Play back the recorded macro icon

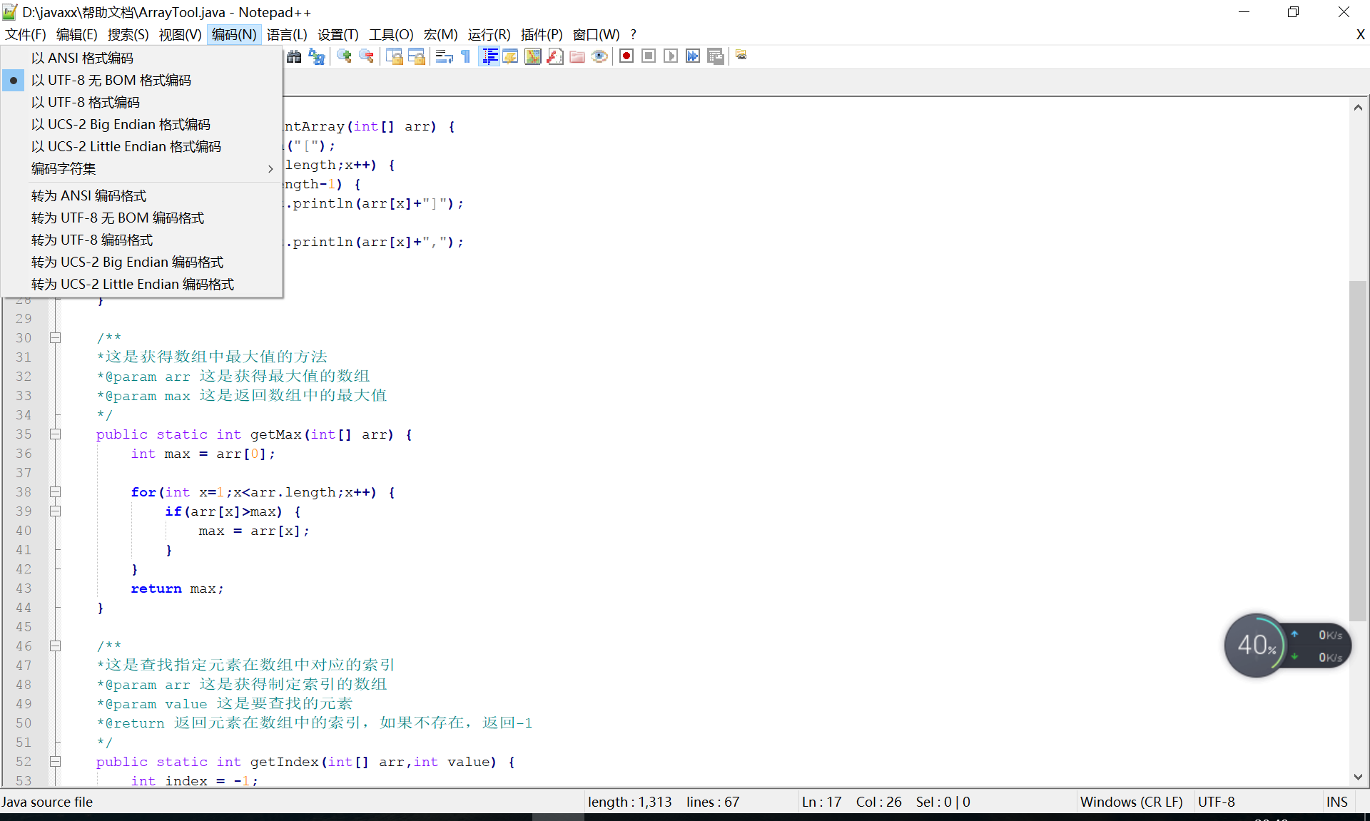click(x=671, y=56)
